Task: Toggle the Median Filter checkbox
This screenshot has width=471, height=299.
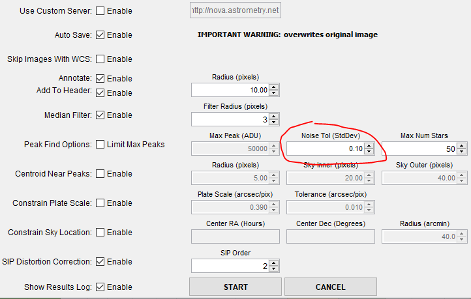Action: [x=100, y=115]
